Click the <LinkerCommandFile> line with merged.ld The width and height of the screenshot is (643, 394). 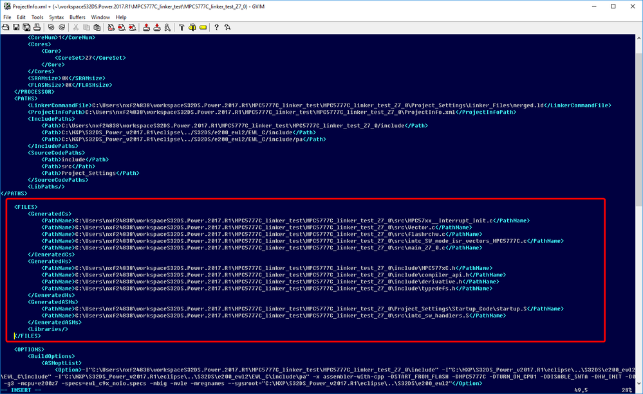tap(319, 105)
